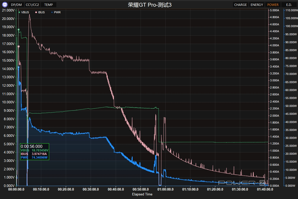298x199 pixels.
Task: Switch to the CC1/CC2 tab
Action: point(32,5)
